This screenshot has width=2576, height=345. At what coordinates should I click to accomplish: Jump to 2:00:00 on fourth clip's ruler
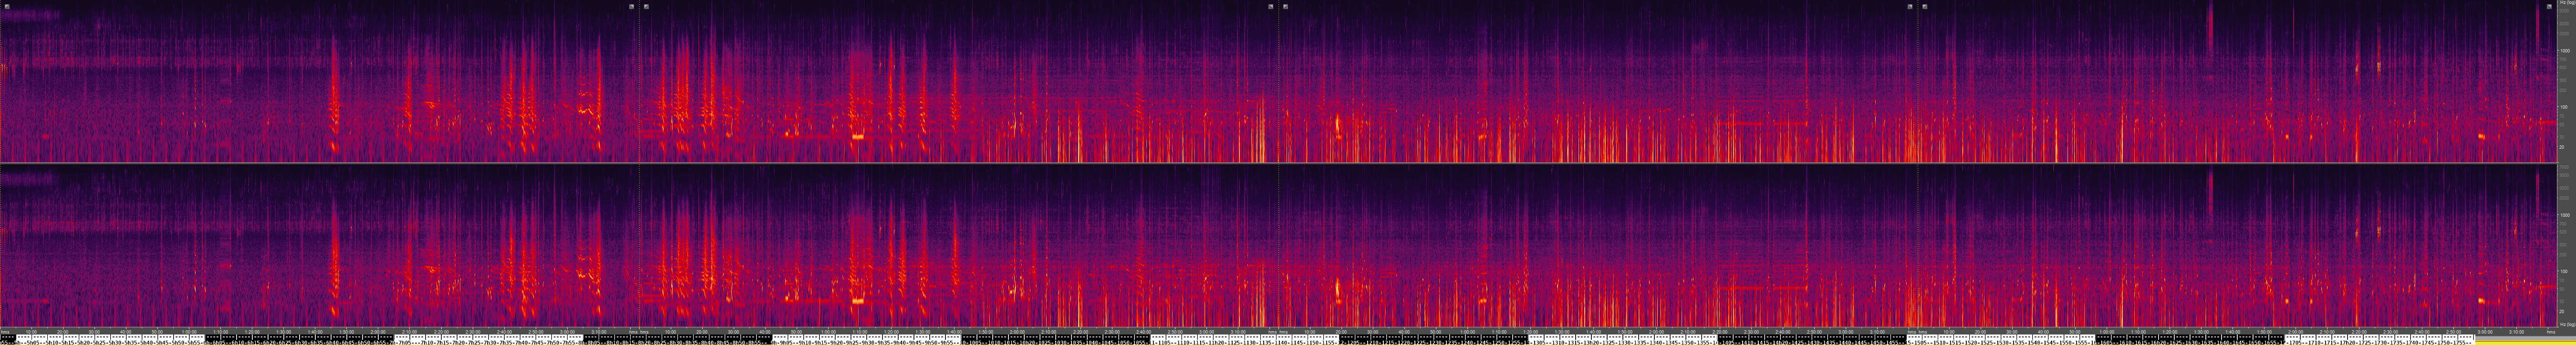[x=2296, y=332]
